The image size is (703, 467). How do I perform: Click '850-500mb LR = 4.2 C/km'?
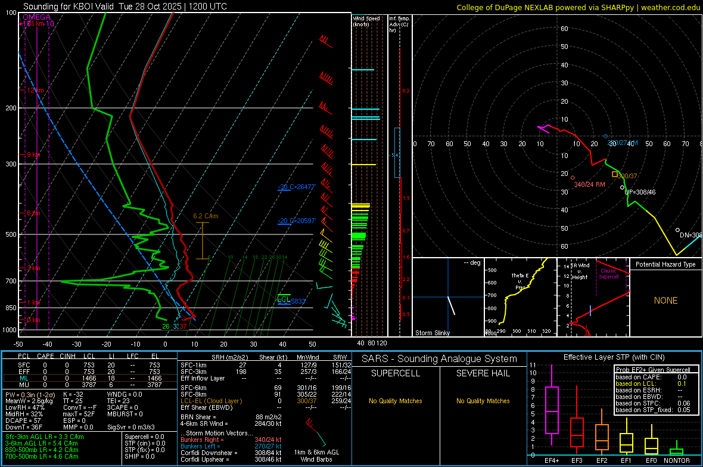[x=42, y=450]
